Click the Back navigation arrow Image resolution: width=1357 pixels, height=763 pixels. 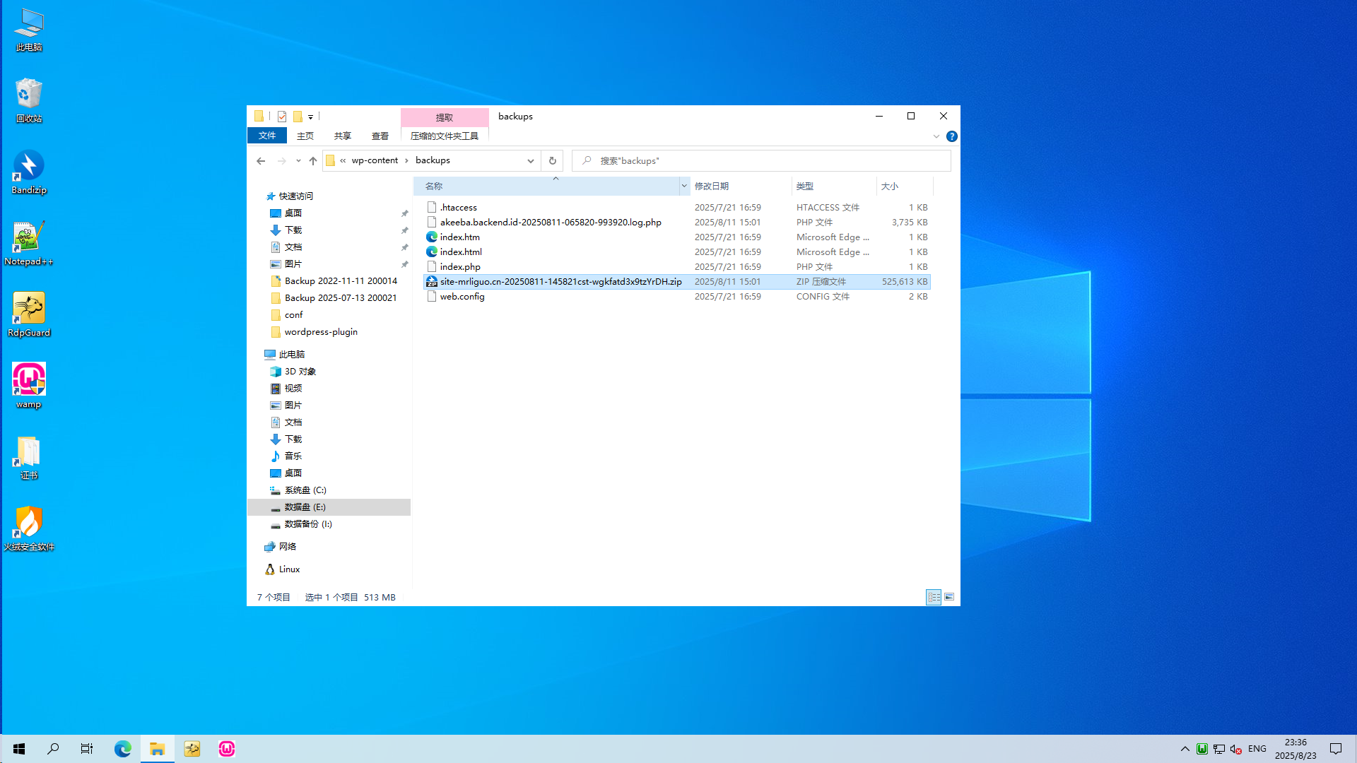tap(261, 161)
